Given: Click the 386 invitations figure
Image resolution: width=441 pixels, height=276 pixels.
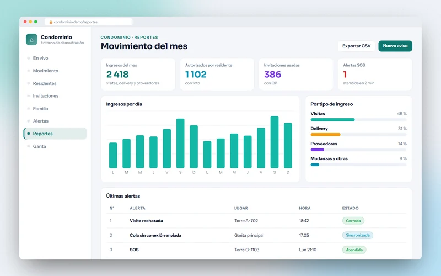Looking at the screenshot, I should coord(272,75).
